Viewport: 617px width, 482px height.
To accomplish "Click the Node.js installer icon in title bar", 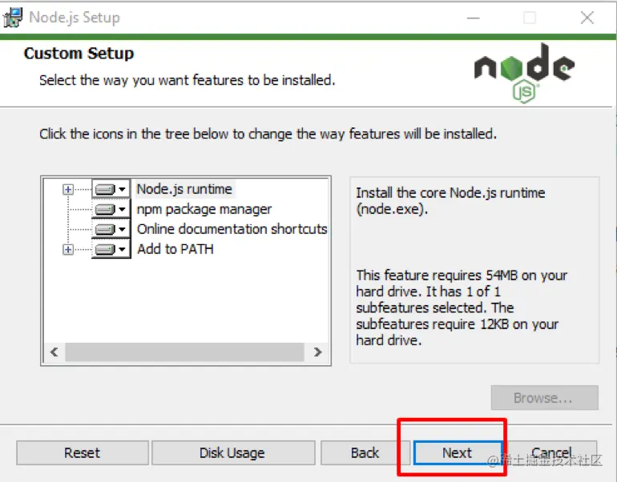I will (x=13, y=18).
